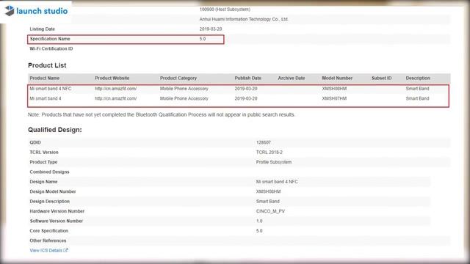
Task: Open the Mi smart band 4 NFC product website link
Action: (116, 89)
